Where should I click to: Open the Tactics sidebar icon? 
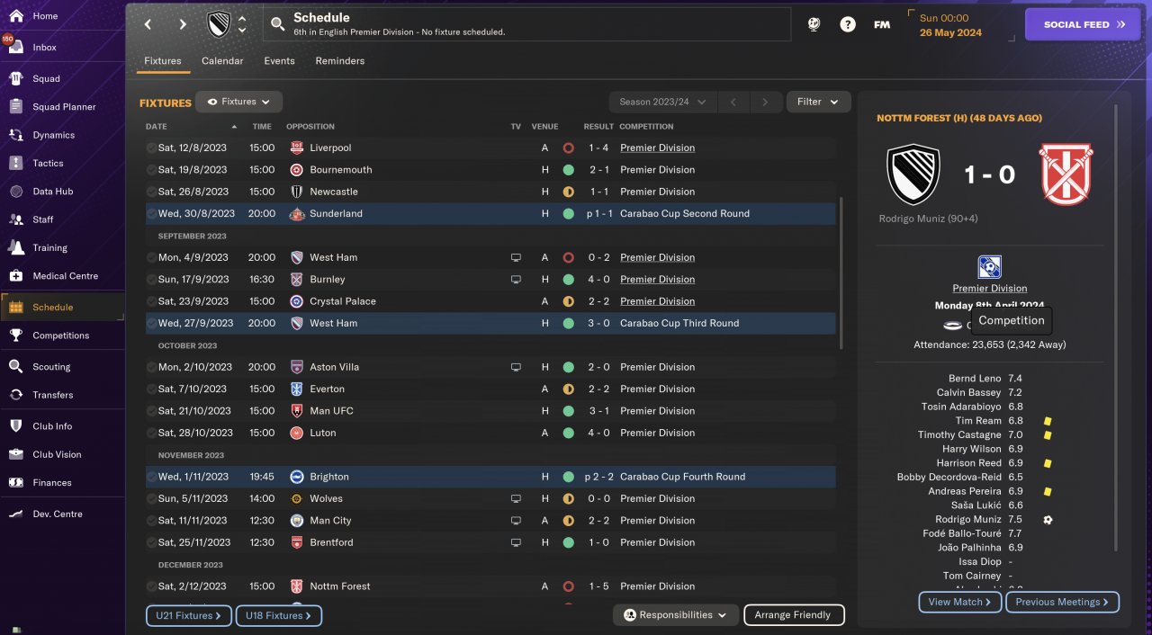pyautogui.click(x=15, y=163)
